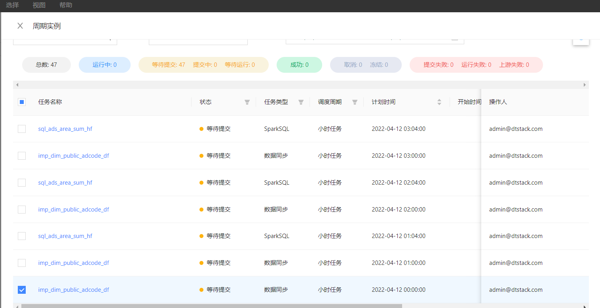Open the 调度周期 column filter
The image size is (600, 308).
point(355,102)
